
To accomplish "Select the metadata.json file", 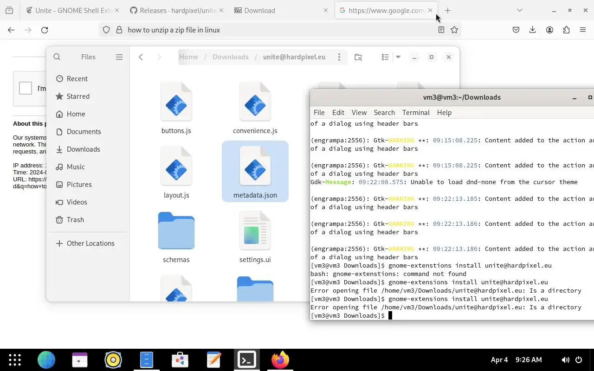I will coord(255,171).
